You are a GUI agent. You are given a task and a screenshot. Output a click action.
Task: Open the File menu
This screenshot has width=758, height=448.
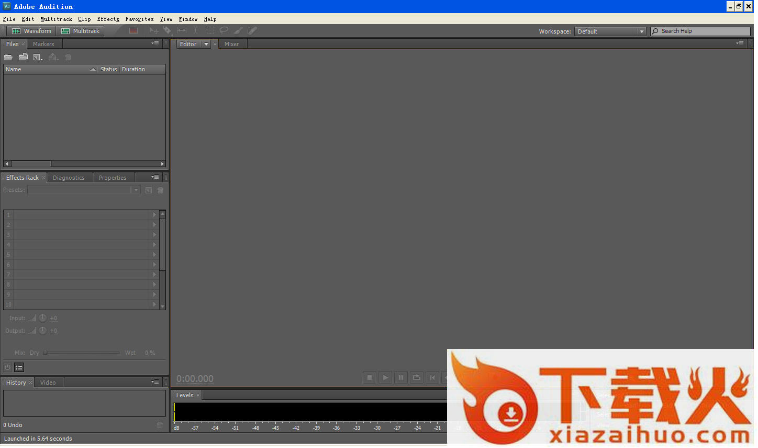click(9, 19)
